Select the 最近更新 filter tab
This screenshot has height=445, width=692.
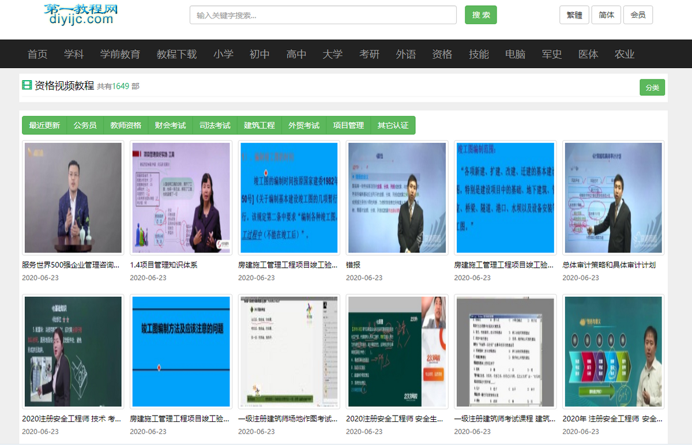coord(44,125)
